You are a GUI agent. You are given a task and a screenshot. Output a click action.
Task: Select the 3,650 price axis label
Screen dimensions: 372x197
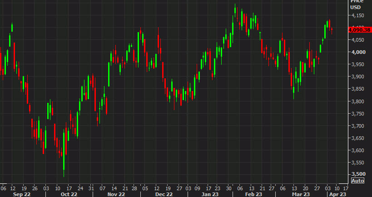pyautogui.click(x=357, y=138)
